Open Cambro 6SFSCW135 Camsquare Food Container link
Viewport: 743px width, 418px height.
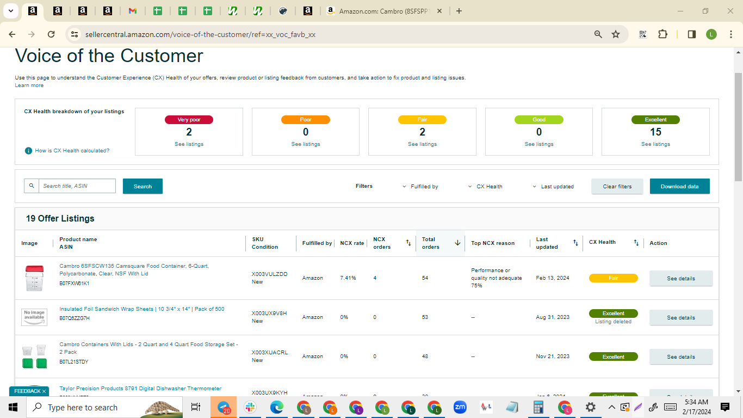point(134,270)
